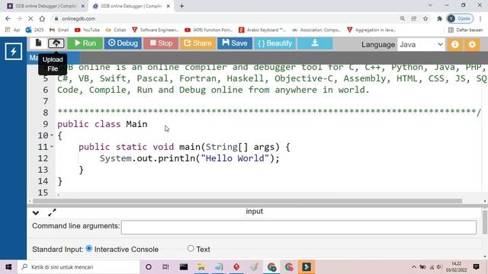Save the current code
Viewport: 488px width, 274px height.
235,43
